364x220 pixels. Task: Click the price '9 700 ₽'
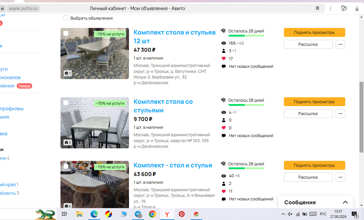point(143,119)
